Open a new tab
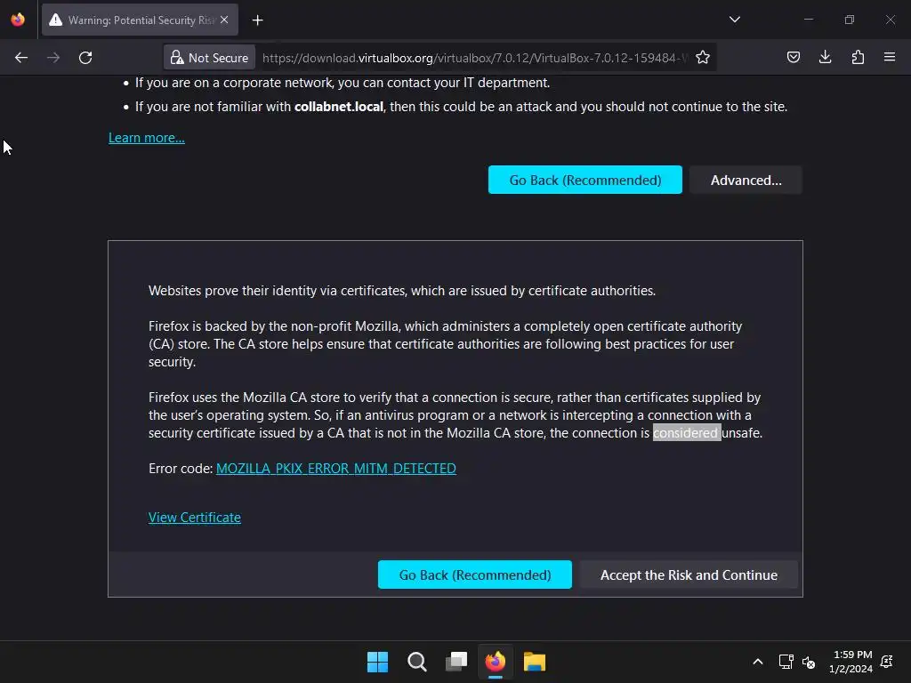The image size is (911, 683). pyautogui.click(x=257, y=20)
